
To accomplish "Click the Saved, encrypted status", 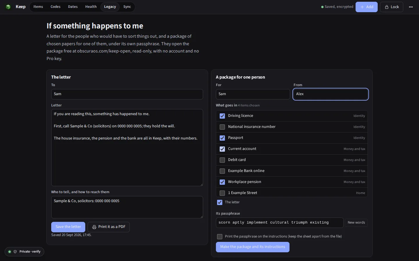I will [x=337, y=7].
